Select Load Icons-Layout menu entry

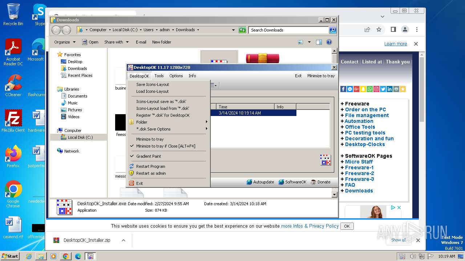coord(152,91)
